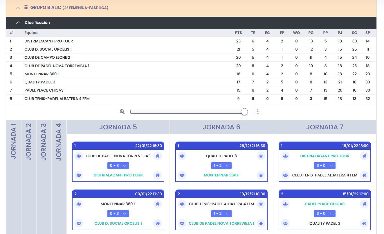
Task: Click the PTS column header
Action: tap(238, 33)
